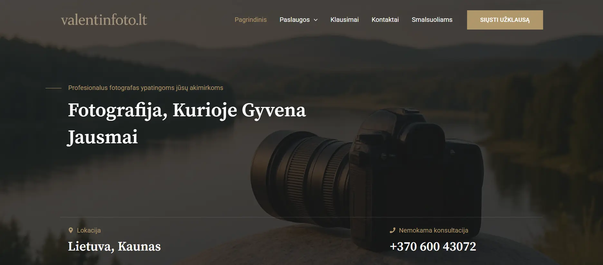Click the heading Fotografija, Kurioje Gyvena Jausmai
This screenshot has height=265, width=603.
[187, 124]
